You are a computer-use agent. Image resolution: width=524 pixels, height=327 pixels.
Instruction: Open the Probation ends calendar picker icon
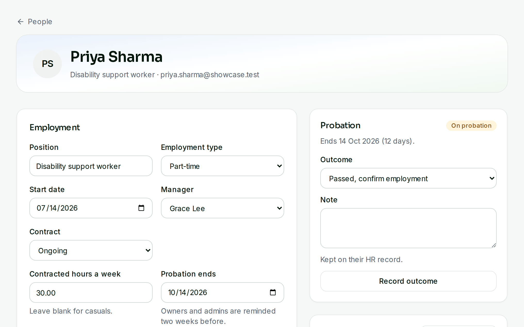273,292
